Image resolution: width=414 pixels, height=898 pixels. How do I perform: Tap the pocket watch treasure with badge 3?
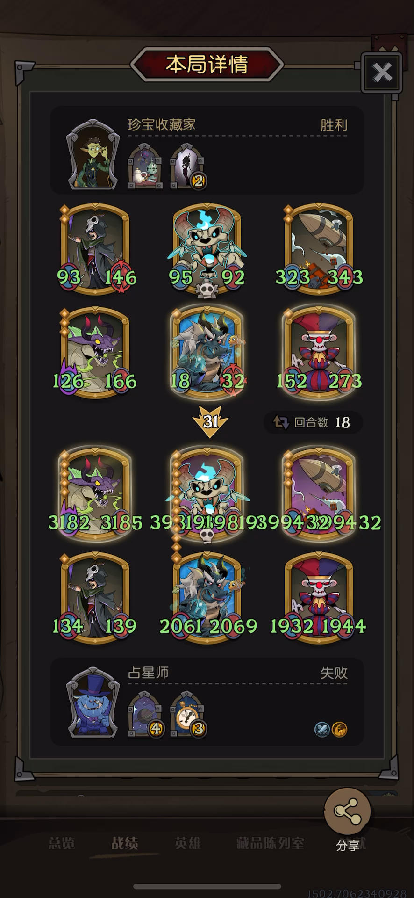(x=188, y=714)
